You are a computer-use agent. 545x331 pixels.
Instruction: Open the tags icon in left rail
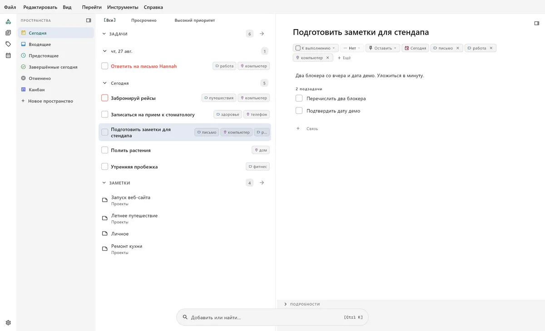(8, 44)
